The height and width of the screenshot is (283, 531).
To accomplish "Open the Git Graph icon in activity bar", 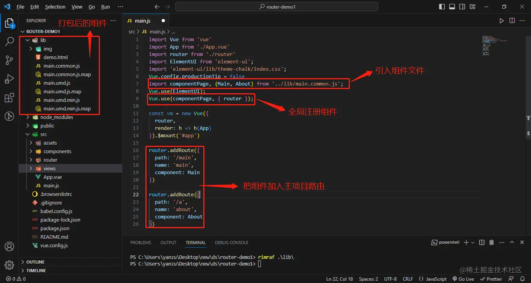I will tap(9, 116).
